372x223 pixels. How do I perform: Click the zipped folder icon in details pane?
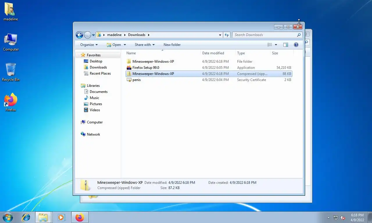click(85, 185)
